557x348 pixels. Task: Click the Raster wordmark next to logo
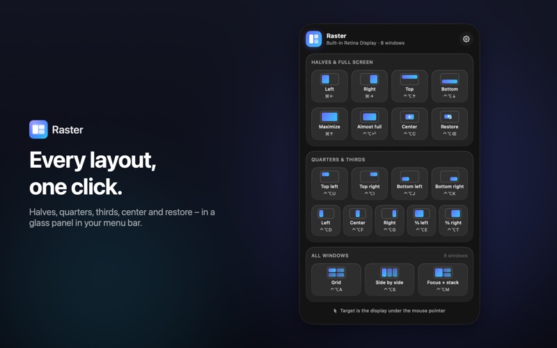pyautogui.click(x=68, y=129)
